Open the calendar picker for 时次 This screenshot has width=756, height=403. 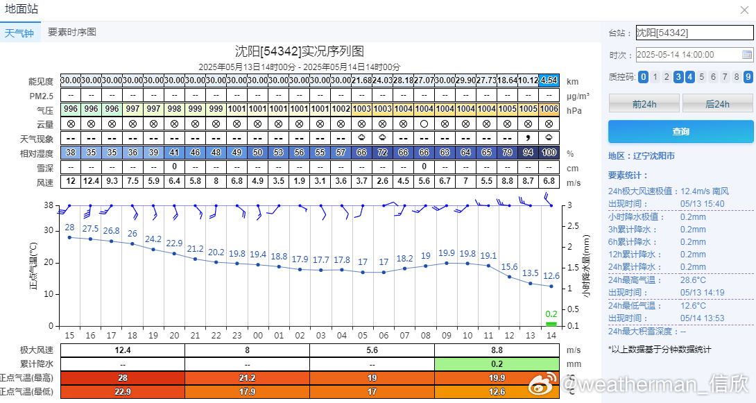[x=747, y=55]
